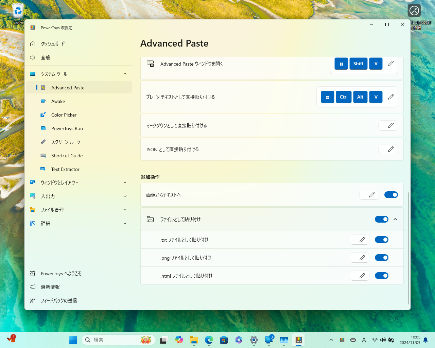Open the 全般 settings page
Viewport: 435px width, 348px height.
[79, 57]
